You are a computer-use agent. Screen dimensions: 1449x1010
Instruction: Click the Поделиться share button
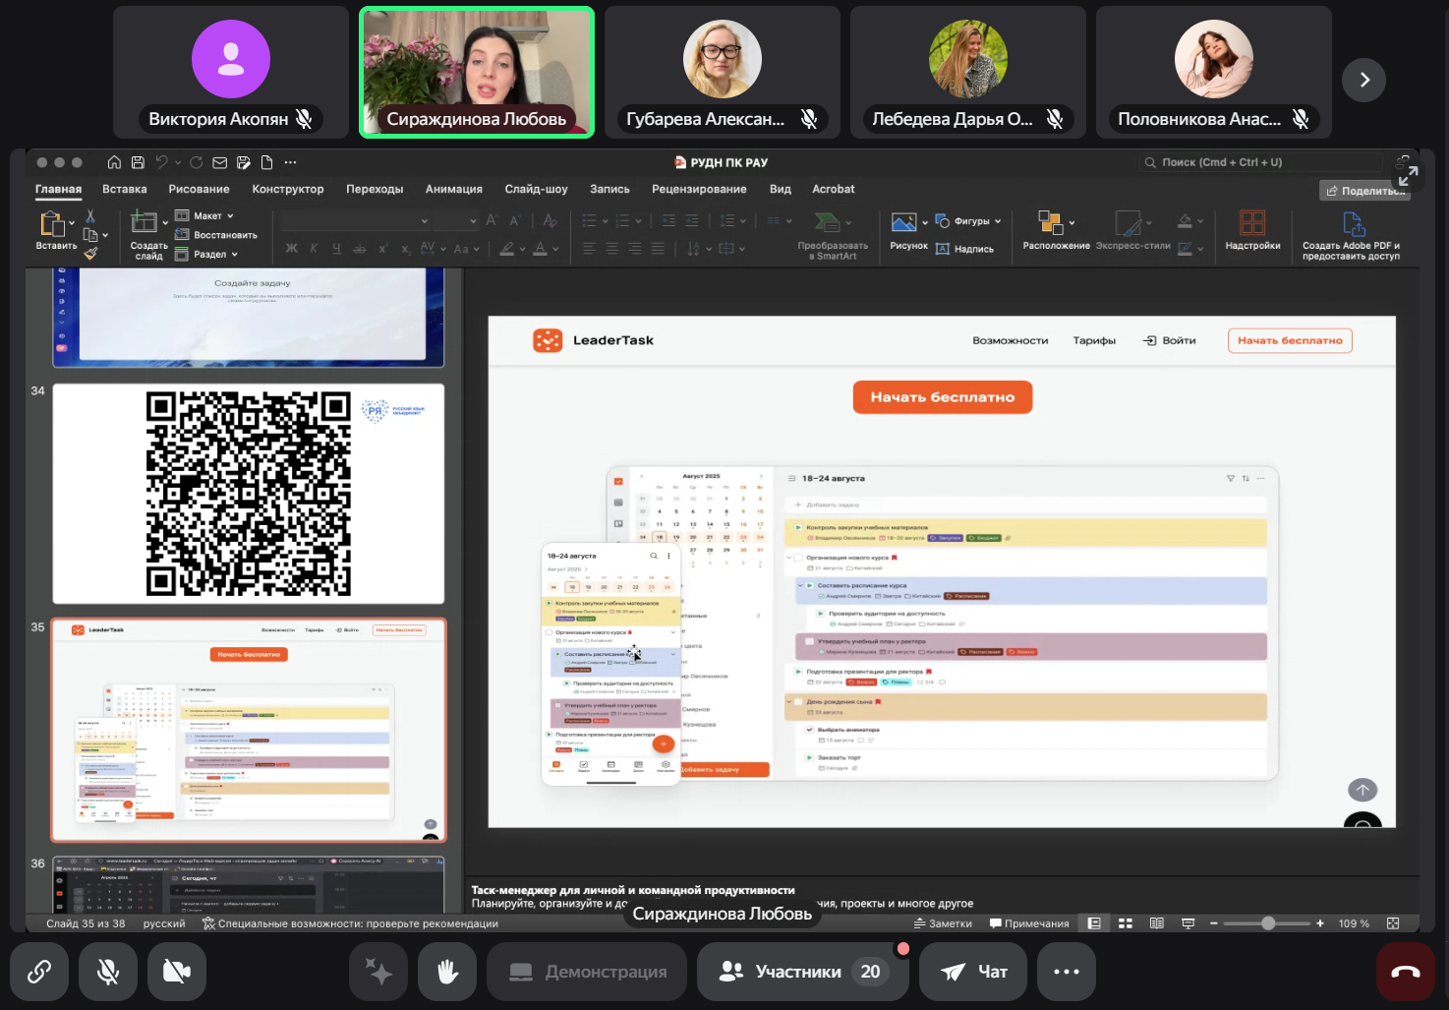pos(1363,191)
